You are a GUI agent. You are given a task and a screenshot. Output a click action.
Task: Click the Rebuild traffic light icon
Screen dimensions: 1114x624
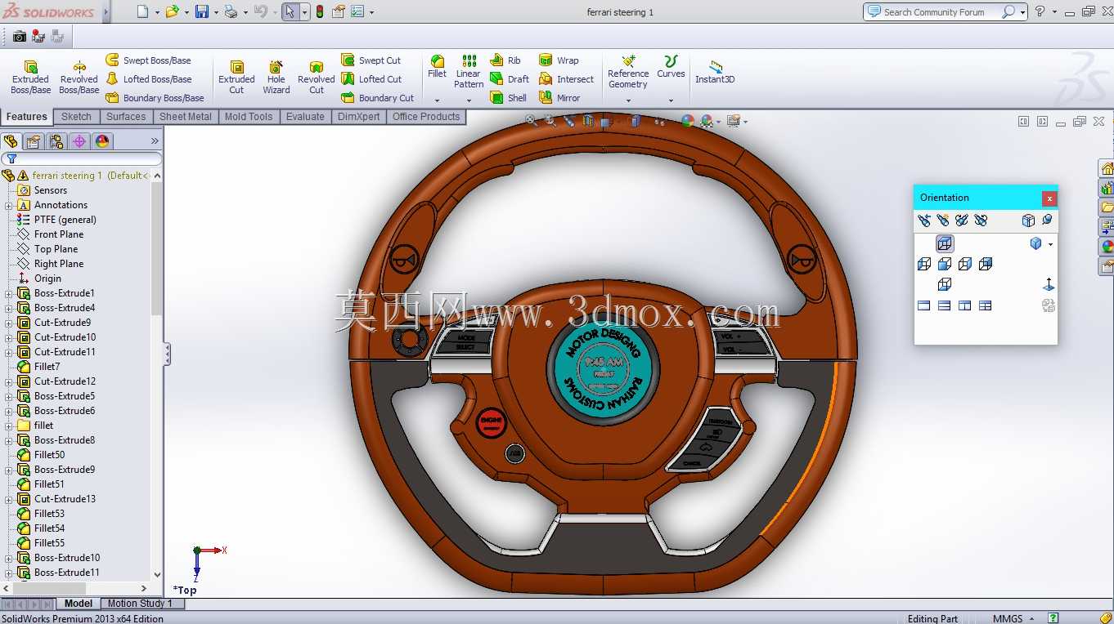coord(319,12)
